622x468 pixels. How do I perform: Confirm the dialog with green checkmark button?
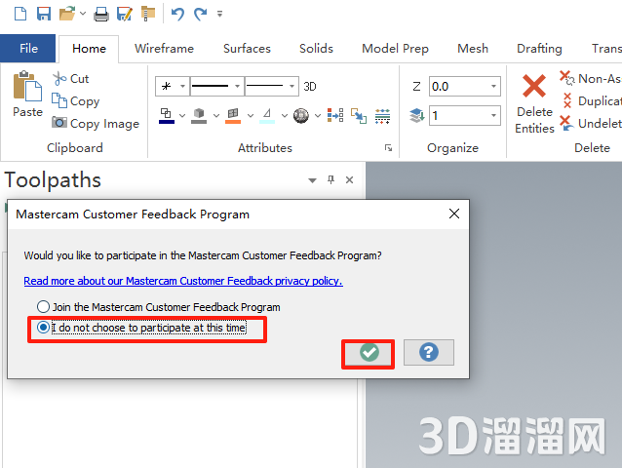(369, 352)
